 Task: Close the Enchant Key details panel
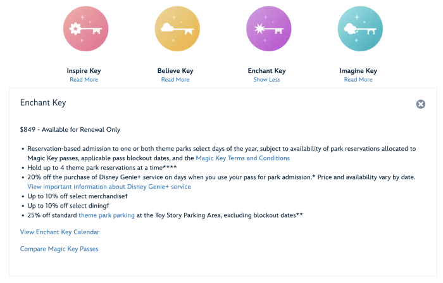coord(421,104)
